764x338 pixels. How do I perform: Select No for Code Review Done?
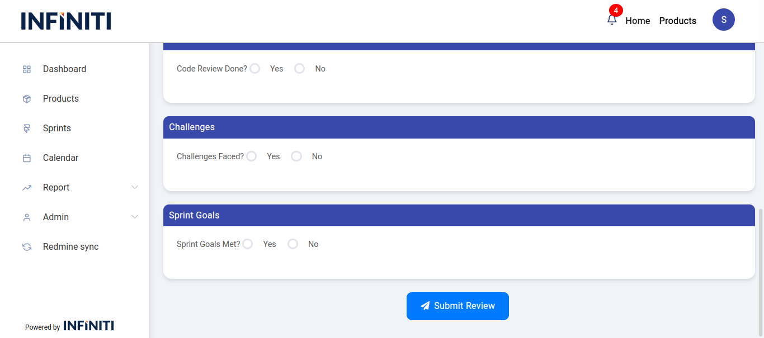click(300, 69)
